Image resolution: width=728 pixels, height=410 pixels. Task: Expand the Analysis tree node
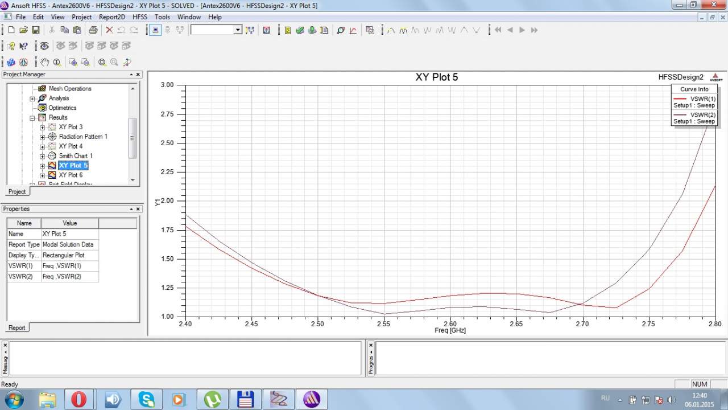(x=32, y=99)
